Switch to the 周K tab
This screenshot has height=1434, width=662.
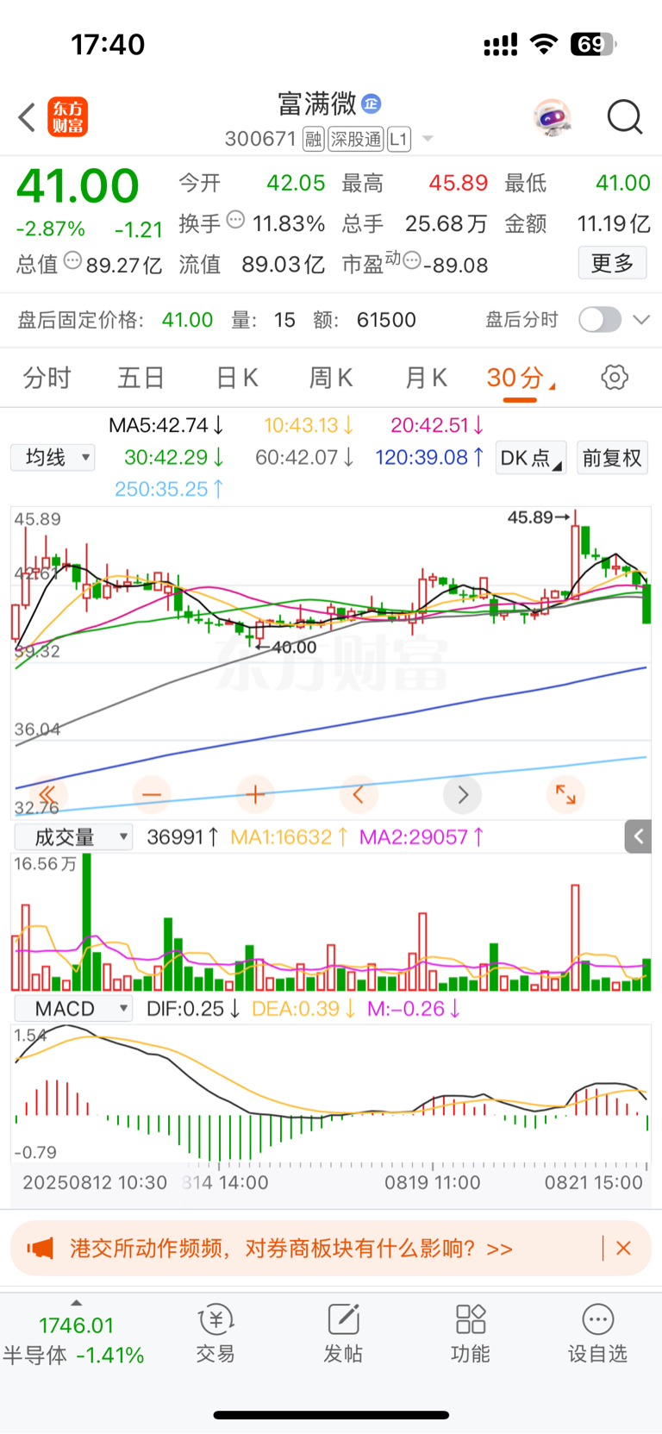[x=331, y=378]
